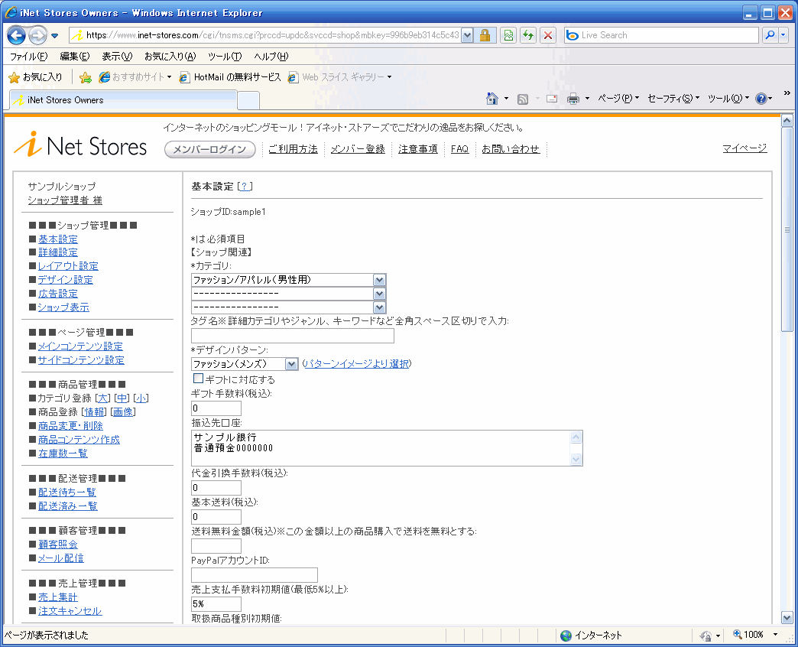Open the ファッション/アパレル category dropdown
This screenshot has height=647, width=798.
coord(379,280)
